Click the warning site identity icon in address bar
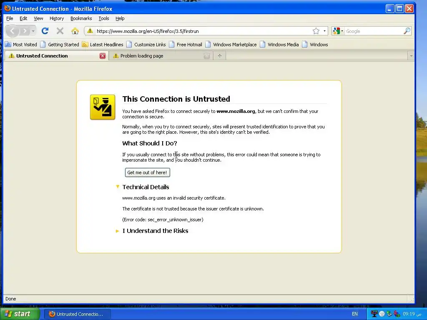 point(90,31)
